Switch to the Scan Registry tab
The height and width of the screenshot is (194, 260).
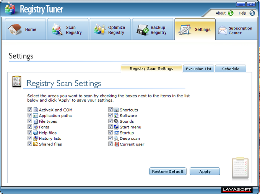point(68,29)
